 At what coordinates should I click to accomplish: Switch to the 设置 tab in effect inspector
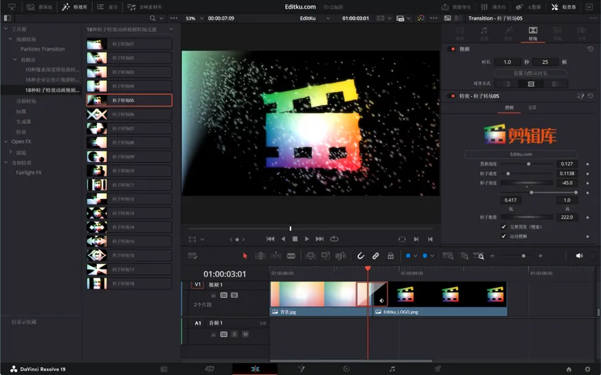pyautogui.click(x=532, y=108)
